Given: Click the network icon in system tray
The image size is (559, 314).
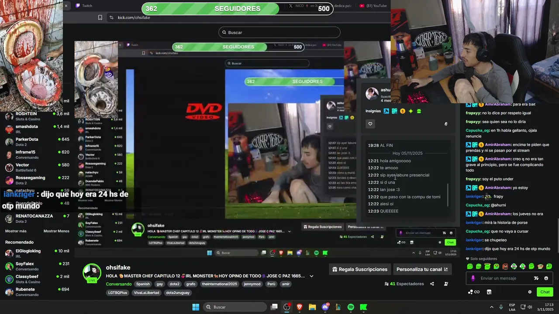Looking at the screenshot, I should (522, 307).
